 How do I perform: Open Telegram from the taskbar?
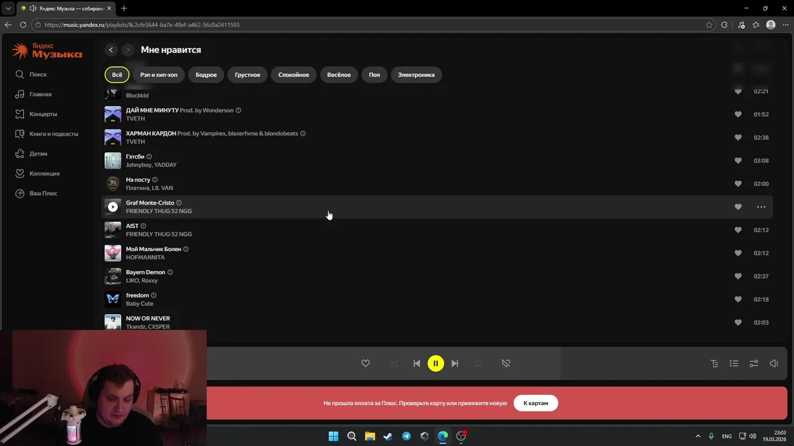[406, 436]
